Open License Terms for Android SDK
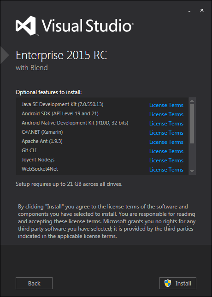 (x=166, y=114)
